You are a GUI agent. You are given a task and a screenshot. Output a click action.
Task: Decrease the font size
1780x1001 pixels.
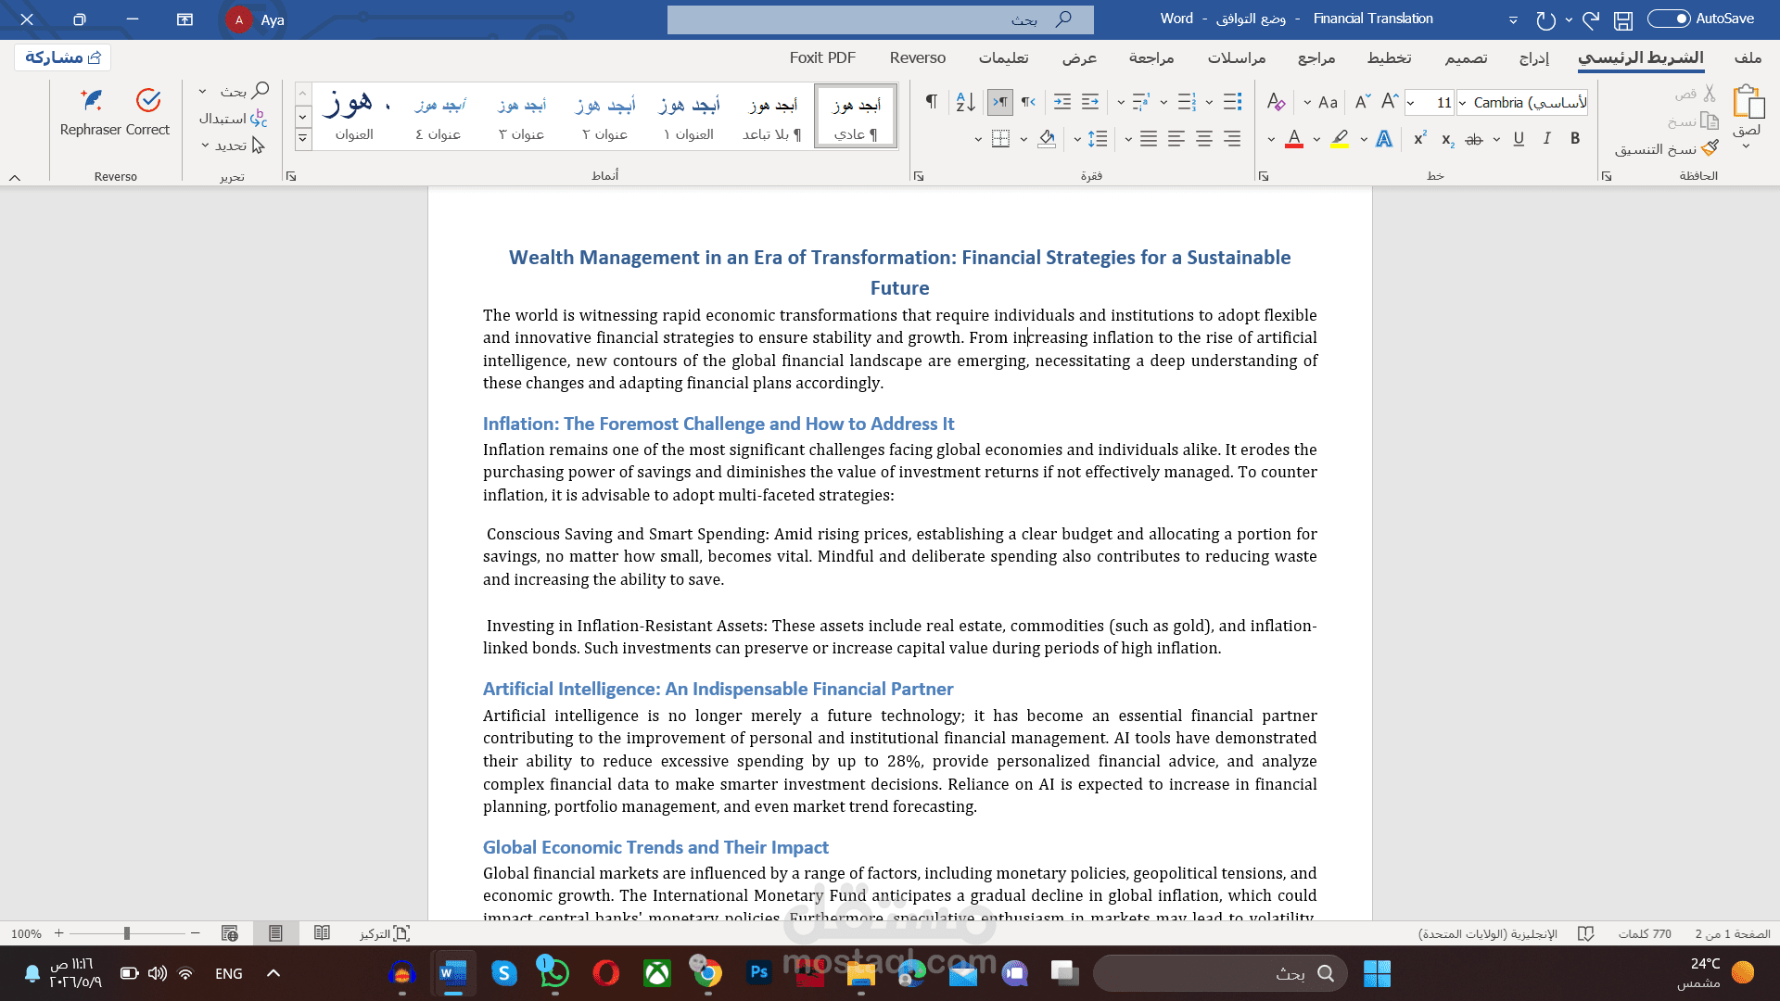click(1362, 102)
